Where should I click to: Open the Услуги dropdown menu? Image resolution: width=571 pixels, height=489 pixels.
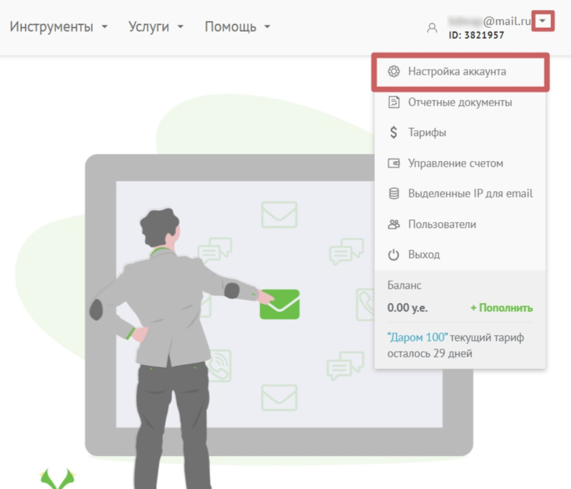tap(156, 27)
